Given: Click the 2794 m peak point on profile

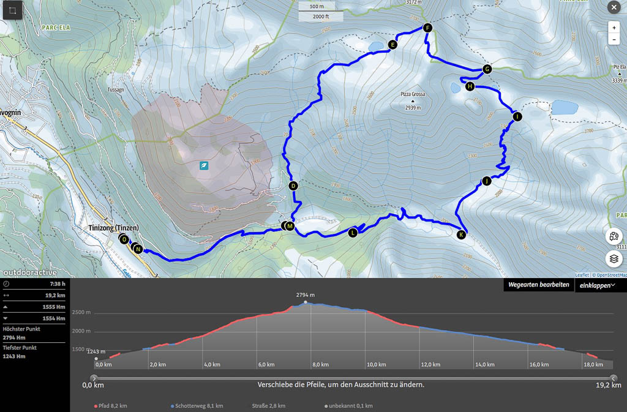Looking at the screenshot, I should pyautogui.click(x=305, y=302).
